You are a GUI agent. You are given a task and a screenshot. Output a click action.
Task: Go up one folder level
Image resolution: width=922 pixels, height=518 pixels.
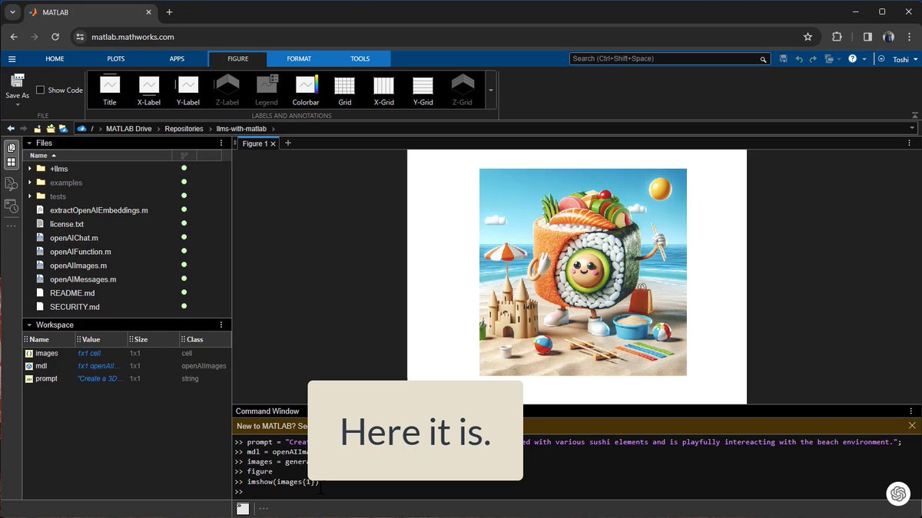[37, 128]
